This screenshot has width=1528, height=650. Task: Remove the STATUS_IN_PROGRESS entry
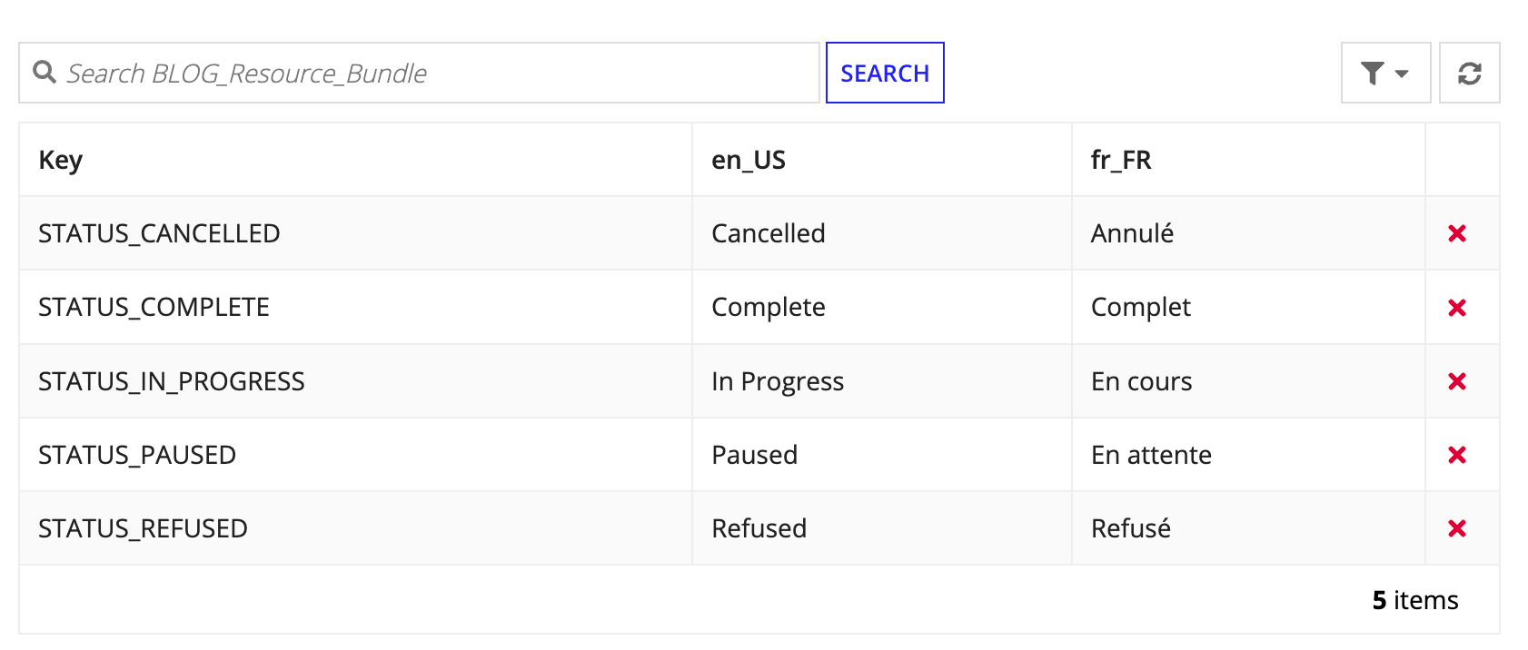1456,381
